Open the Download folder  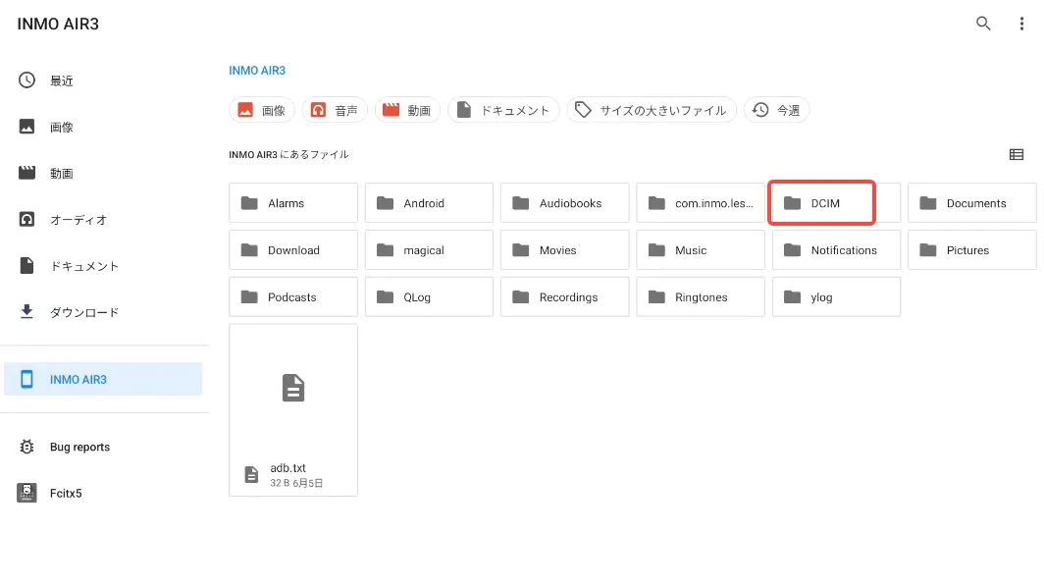[293, 250]
